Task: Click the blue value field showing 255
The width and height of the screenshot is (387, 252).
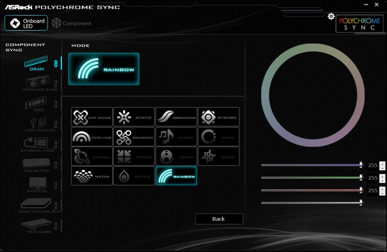Action: tap(373, 165)
